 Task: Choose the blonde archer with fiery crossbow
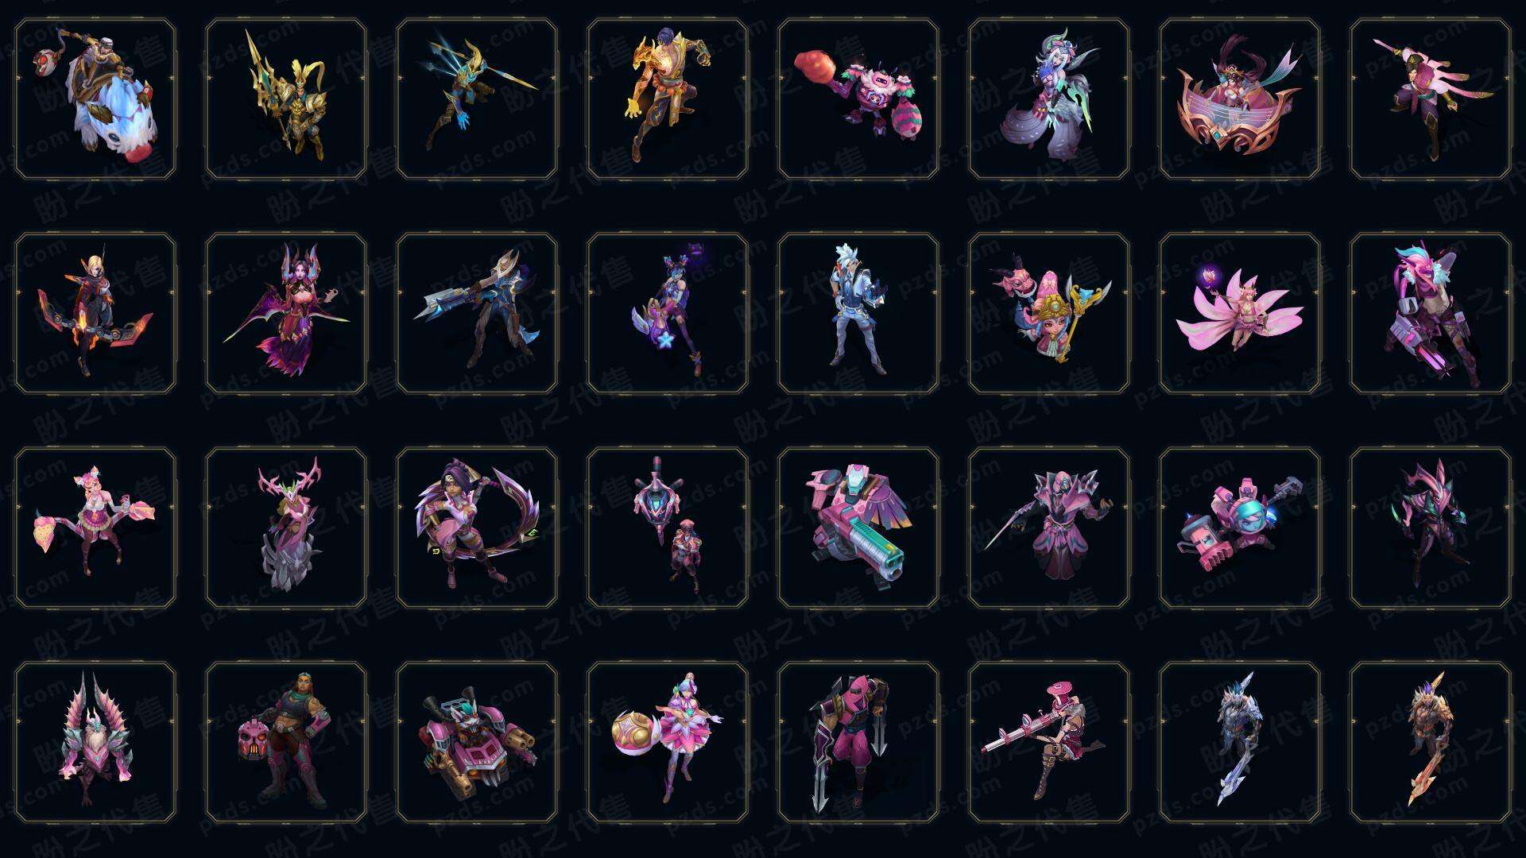95,314
